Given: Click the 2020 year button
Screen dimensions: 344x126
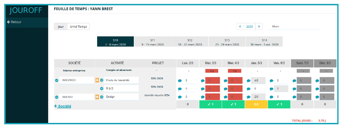Looking at the screenshot, I should pyautogui.click(x=249, y=26).
